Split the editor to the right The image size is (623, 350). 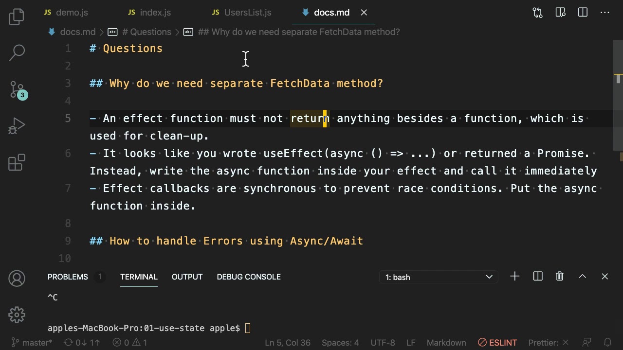click(x=583, y=13)
